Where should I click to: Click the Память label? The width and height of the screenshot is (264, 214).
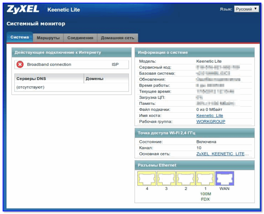point(147,104)
